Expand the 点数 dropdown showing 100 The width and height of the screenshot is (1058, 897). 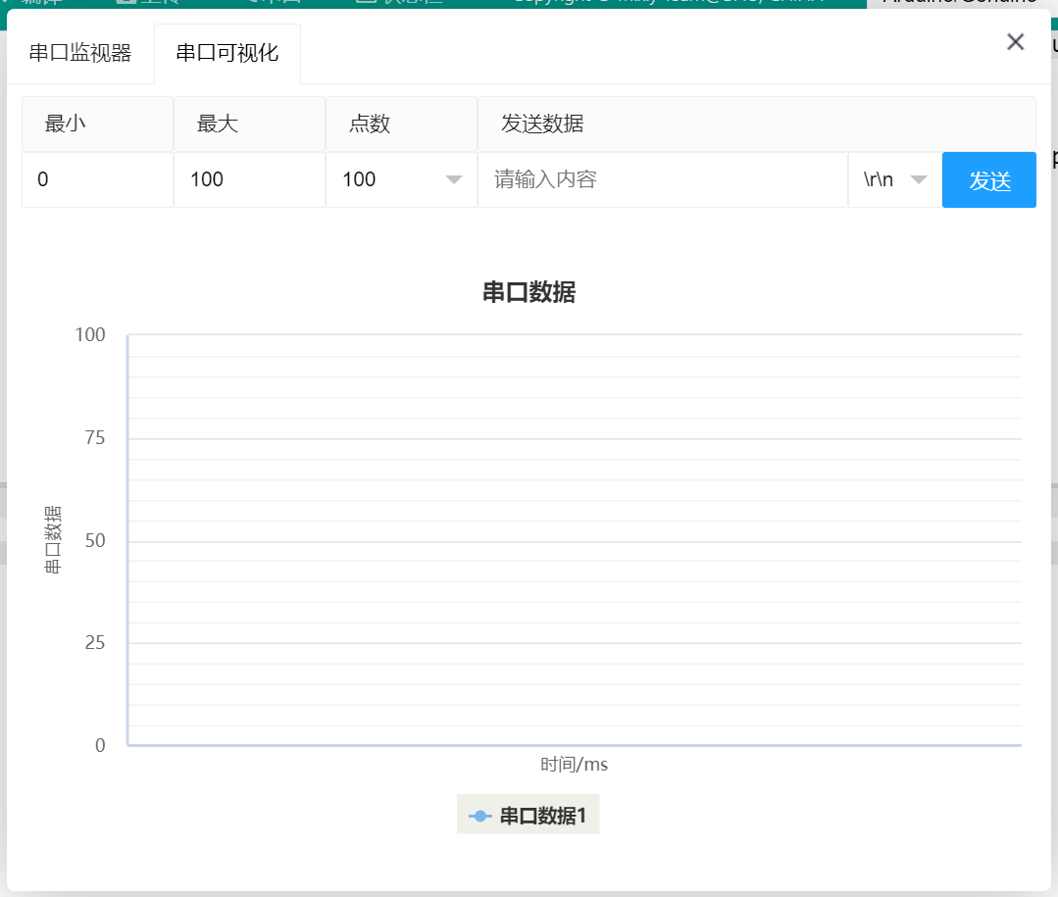pyautogui.click(x=401, y=179)
